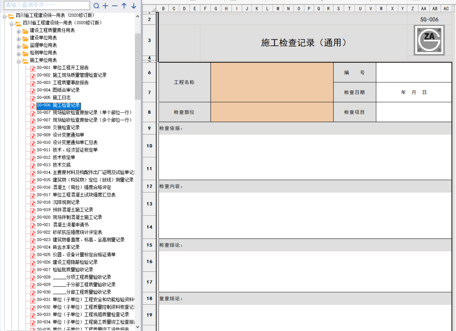Collapse the 施工单位用表 folder
Image resolution: width=456 pixels, height=331 pixels.
(x=19, y=61)
